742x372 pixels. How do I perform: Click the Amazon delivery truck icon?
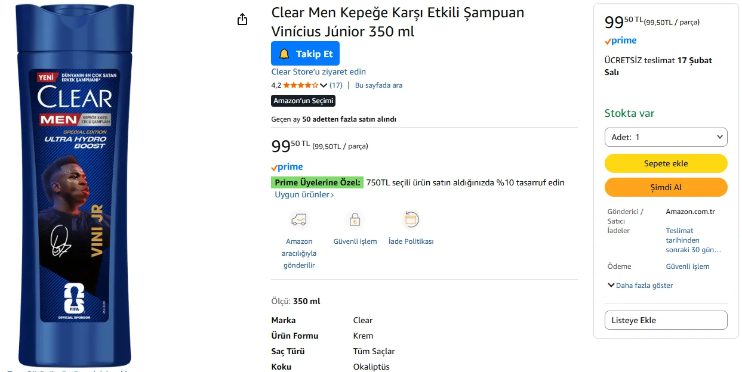point(299,219)
